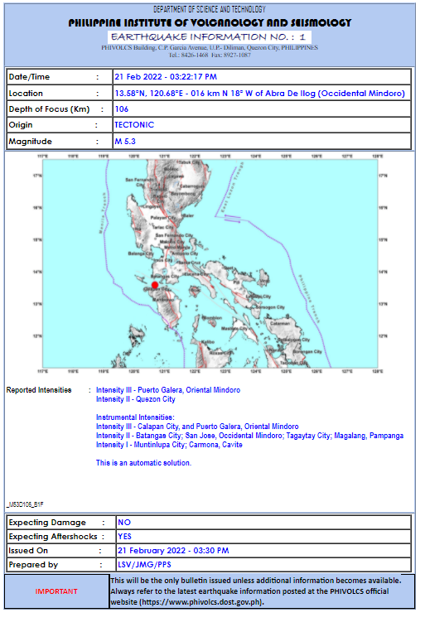Click the '_M53D106_B1F' code text
This screenshot has height=627, width=425.
[25, 504]
